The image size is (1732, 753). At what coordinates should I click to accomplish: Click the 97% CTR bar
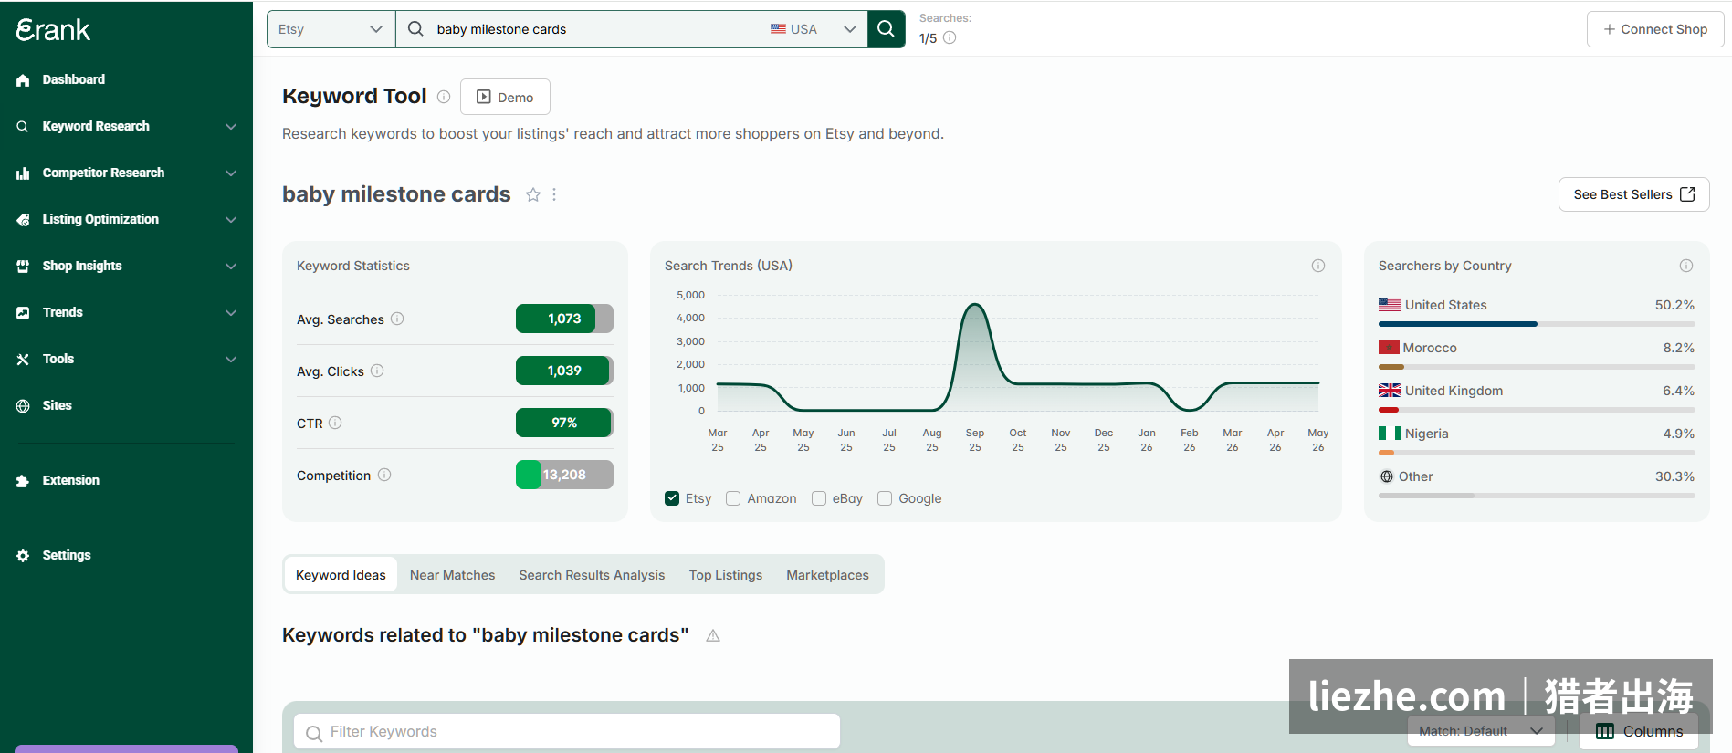[564, 423]
